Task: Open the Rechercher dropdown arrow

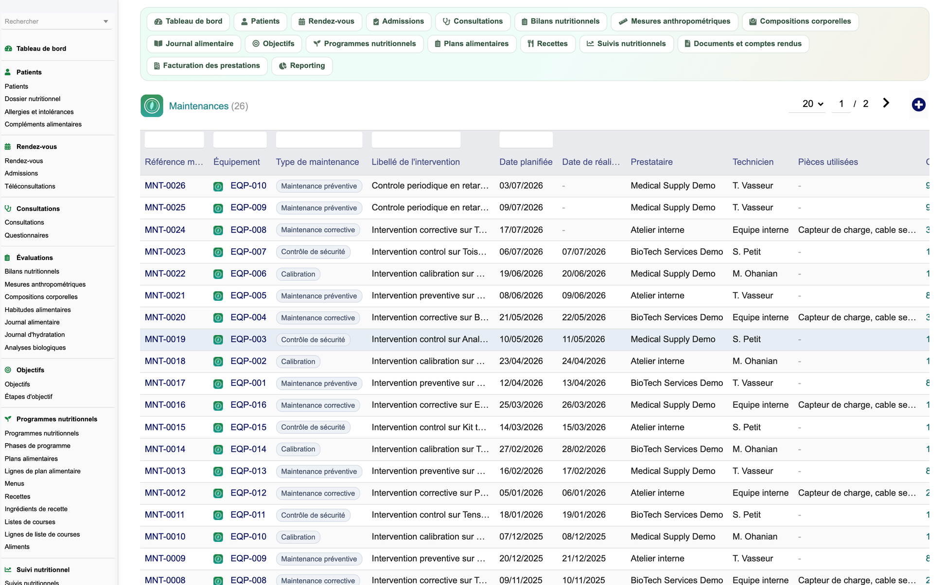Action: click(x=106, y=21)
